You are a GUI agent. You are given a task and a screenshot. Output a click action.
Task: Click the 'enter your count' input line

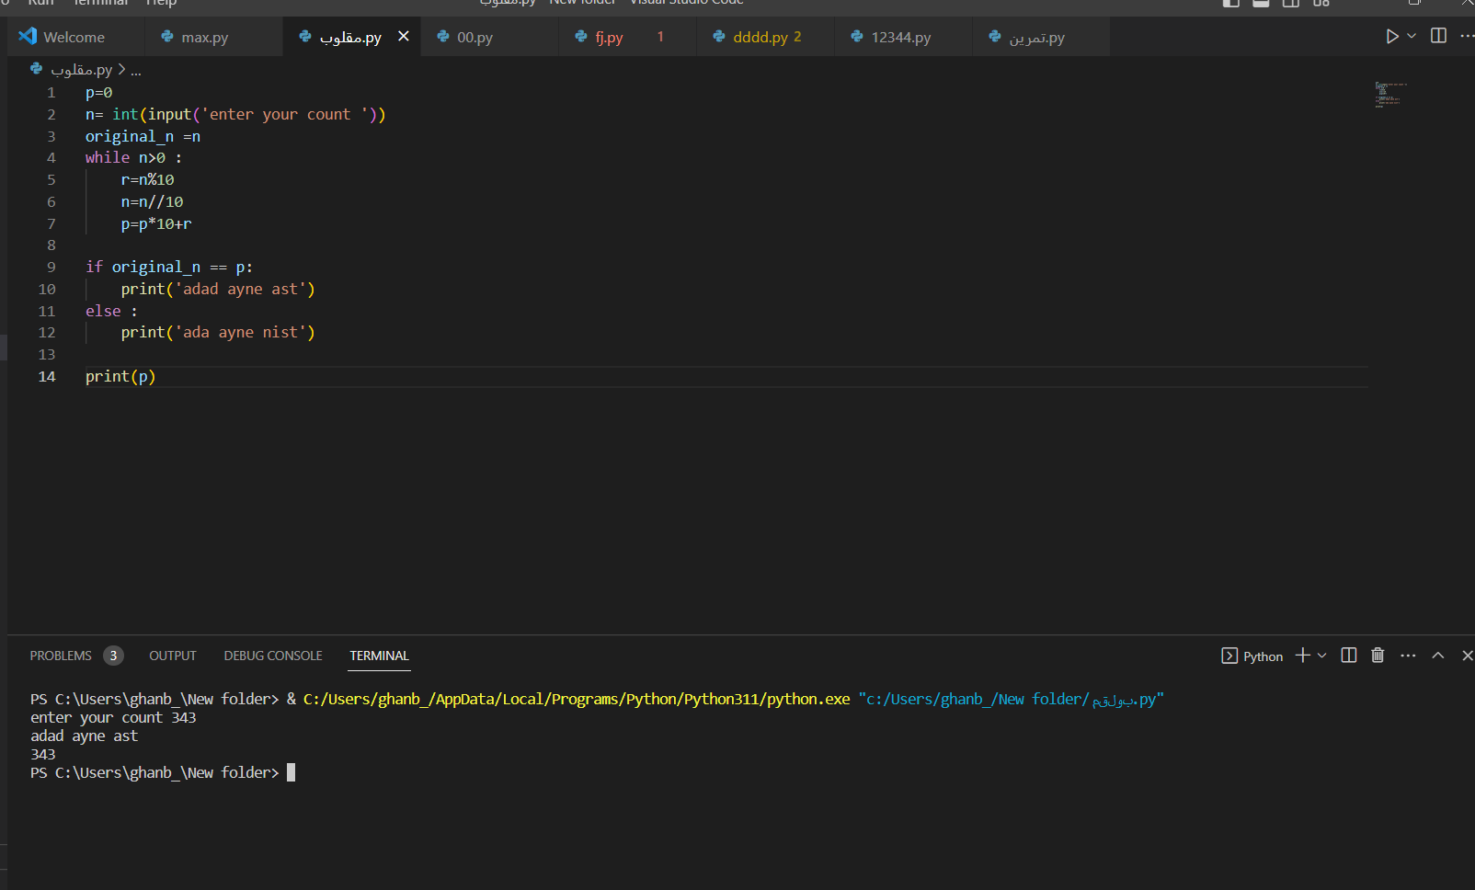[x=235, y=115]
